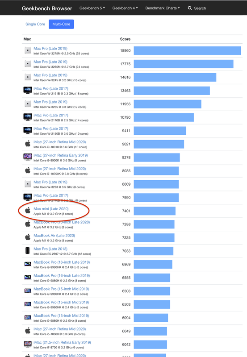The image size is (247, 357).
Task: Open the MacBook Air (Late 2020) link
Action: point(54,236)
